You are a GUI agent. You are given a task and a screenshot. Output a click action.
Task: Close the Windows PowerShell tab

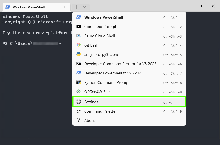point(65,7)
